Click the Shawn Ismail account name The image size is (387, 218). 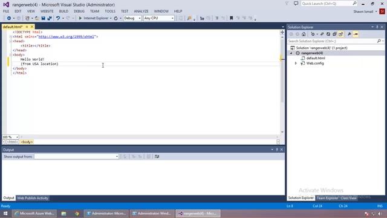pyautogui.click(x=363, y=12)
